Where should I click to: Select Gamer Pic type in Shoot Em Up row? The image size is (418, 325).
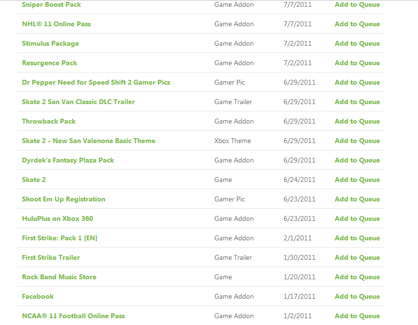coord(229,199)
